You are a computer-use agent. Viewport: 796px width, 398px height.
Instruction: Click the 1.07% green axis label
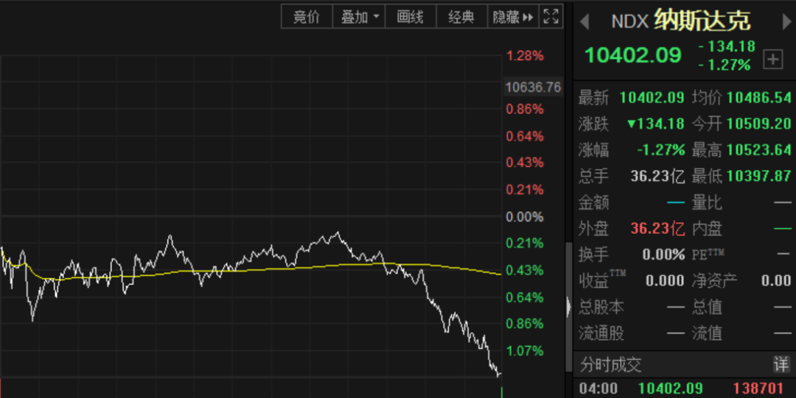point(525,351)
